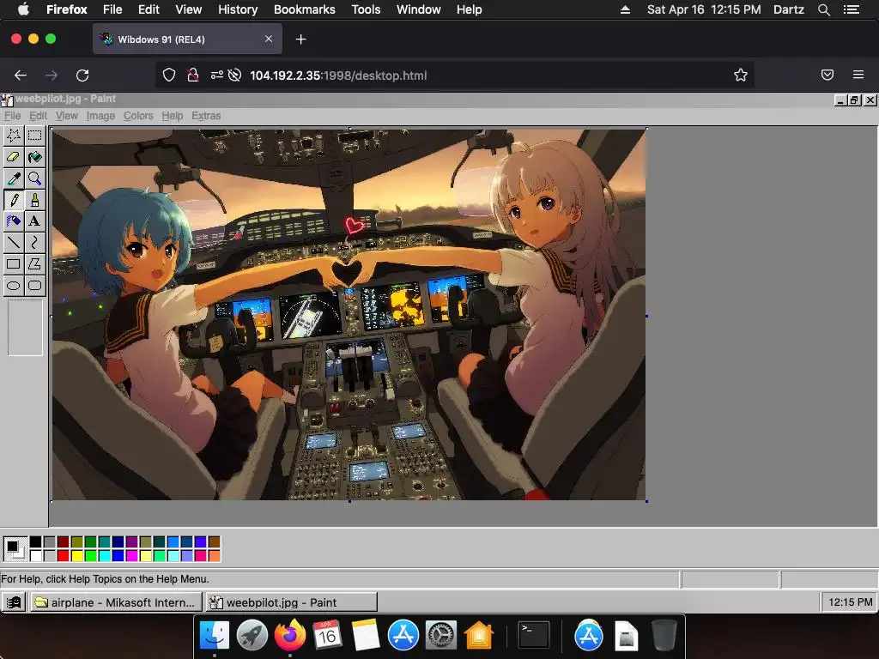Viewport: 879px width, 659px height.
Task: Open Firefox History menu in macOS menu bar
Action: [x=238, y=9]
